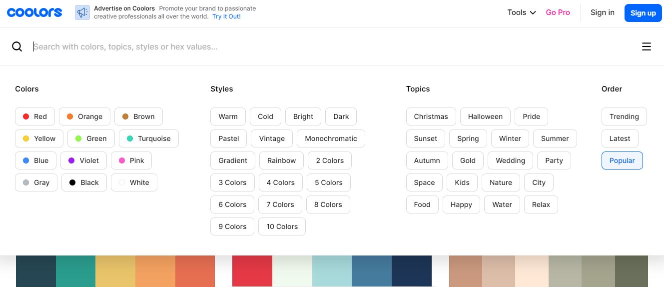Screen dimensions: 664x287
Task: Toggle the Latest order option
Action: click(x=620, y=138)
